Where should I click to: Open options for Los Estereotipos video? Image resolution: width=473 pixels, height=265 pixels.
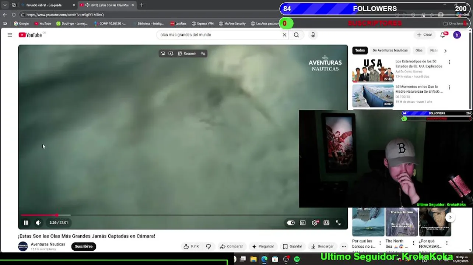[449, 62]
